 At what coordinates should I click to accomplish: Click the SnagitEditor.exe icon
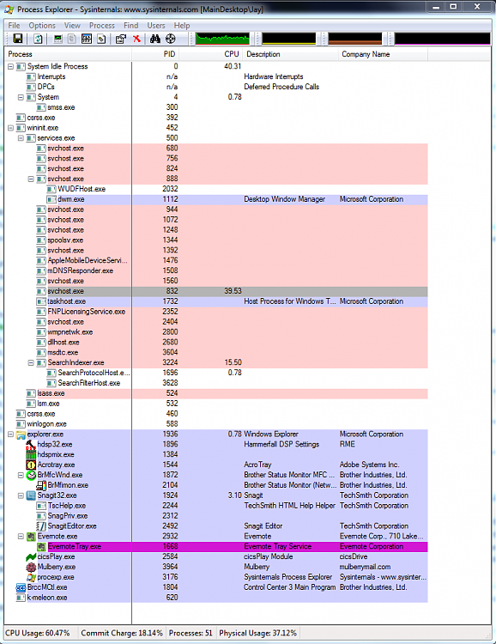click(x=41, y=526)
